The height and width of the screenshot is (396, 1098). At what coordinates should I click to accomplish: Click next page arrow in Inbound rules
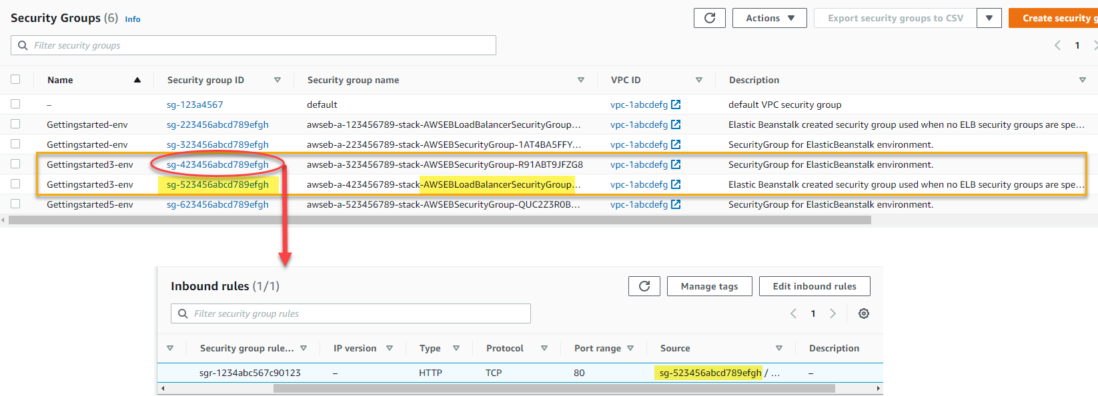click(833, 313)
